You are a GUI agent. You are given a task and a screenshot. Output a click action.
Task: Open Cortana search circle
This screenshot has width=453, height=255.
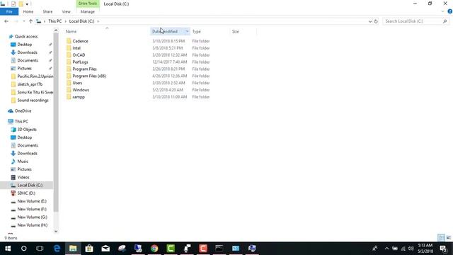(x=23, y=249)
